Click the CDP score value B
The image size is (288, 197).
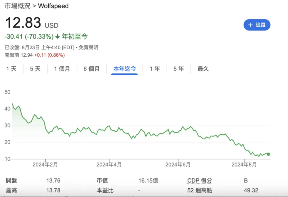(246, 181)
